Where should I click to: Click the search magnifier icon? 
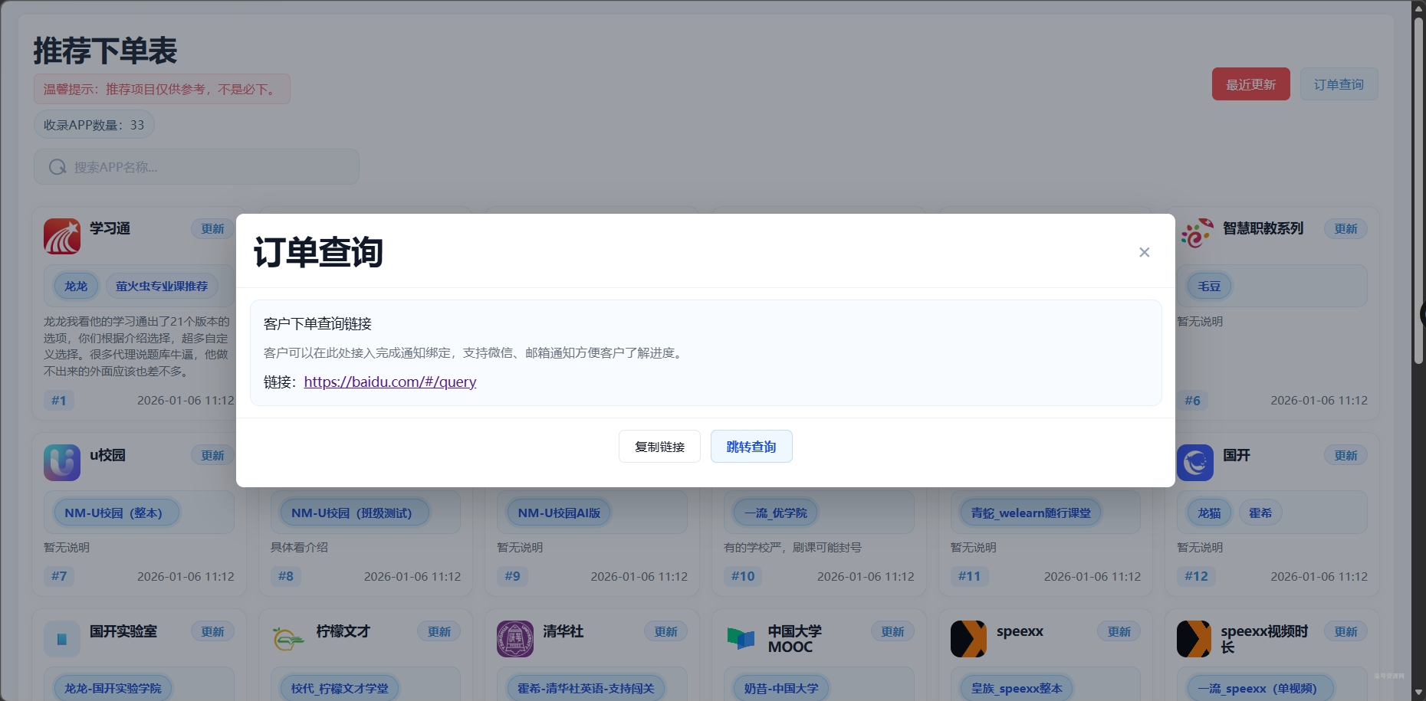pos(58,166)
